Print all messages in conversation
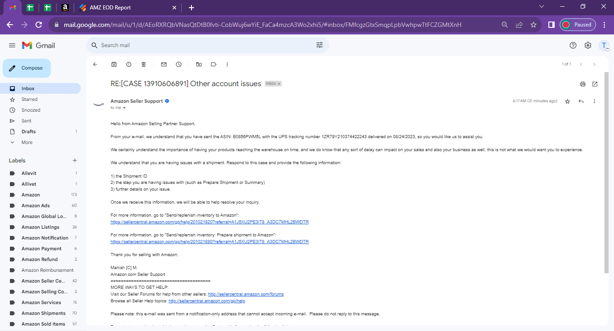Screen dimensions: 614x331 click(x=583, y=84)
